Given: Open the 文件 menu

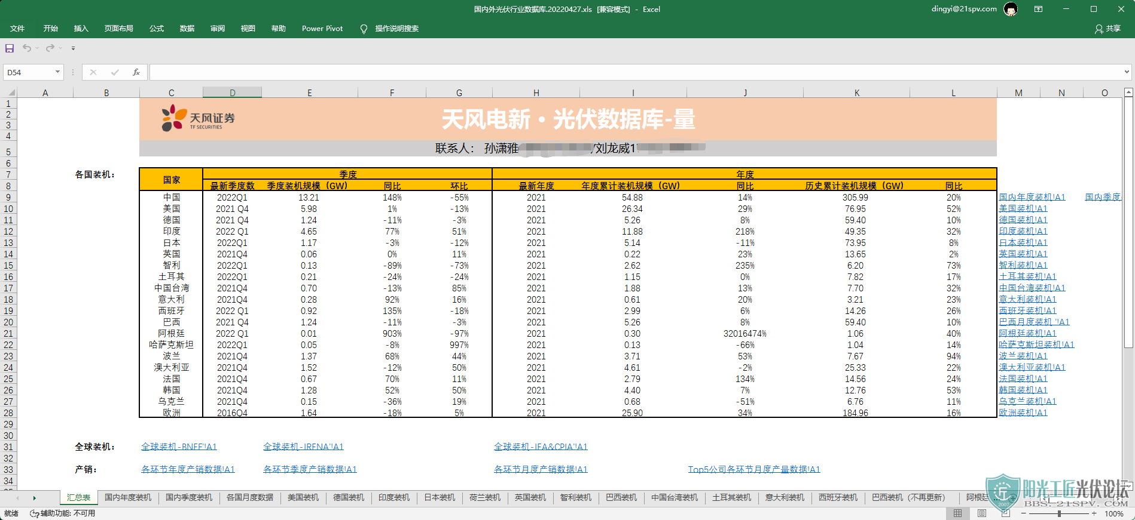Looking at the screenshot, I should pos(17,29).
